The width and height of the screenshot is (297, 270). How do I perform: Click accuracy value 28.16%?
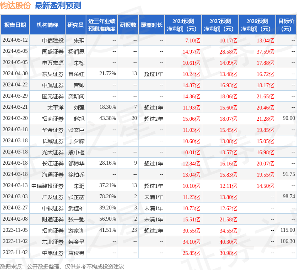click(x=108, y=163)
